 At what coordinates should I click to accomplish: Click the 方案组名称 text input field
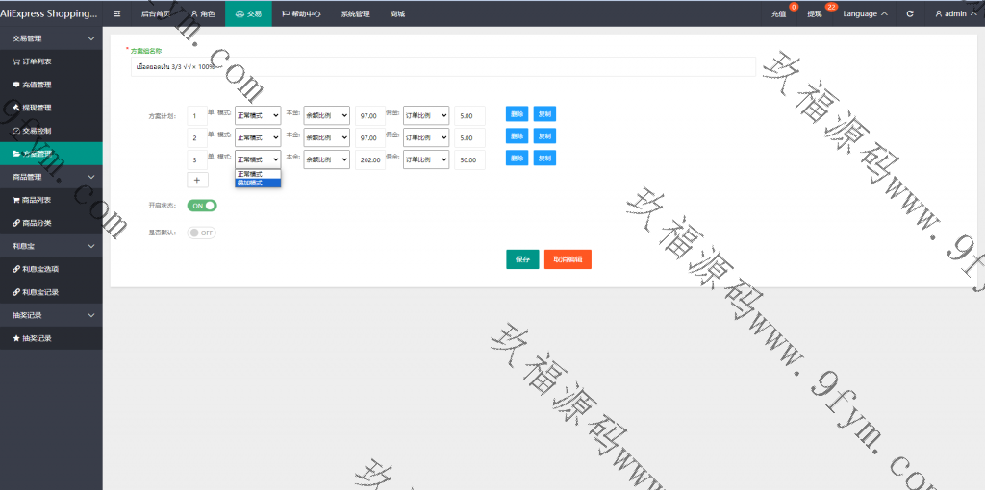click(442, 66)
